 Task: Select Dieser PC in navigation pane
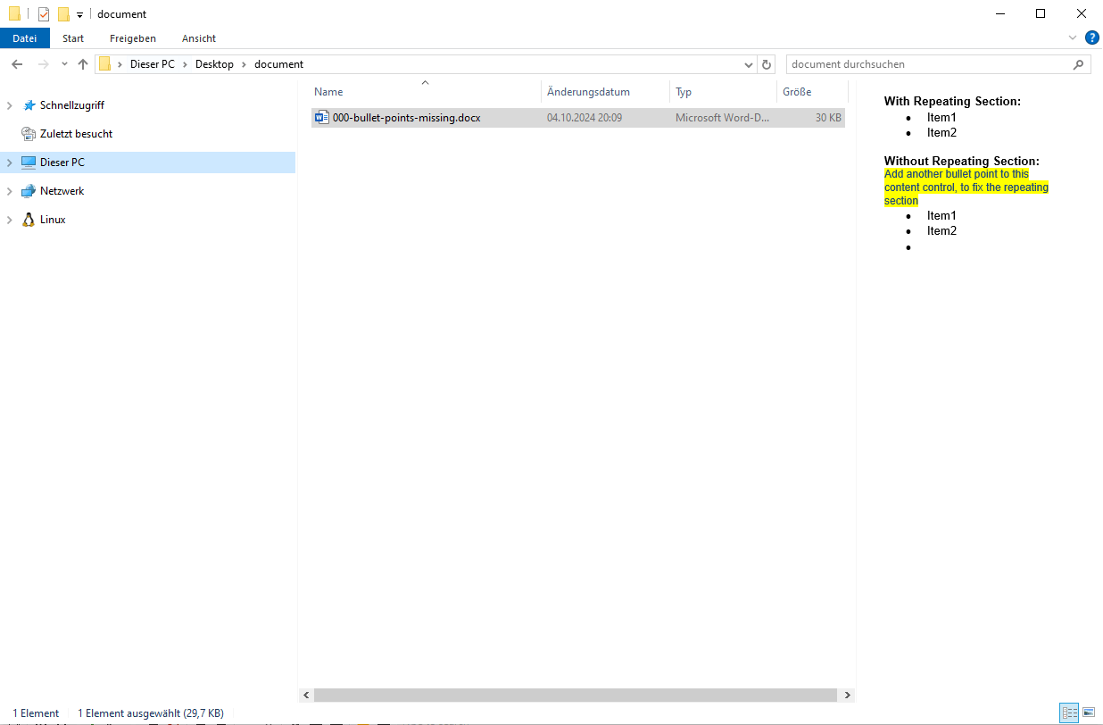62,162
